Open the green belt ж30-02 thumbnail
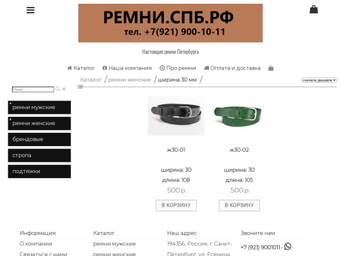Viewport: 341px width, 256px height. [x=237, y=116]
